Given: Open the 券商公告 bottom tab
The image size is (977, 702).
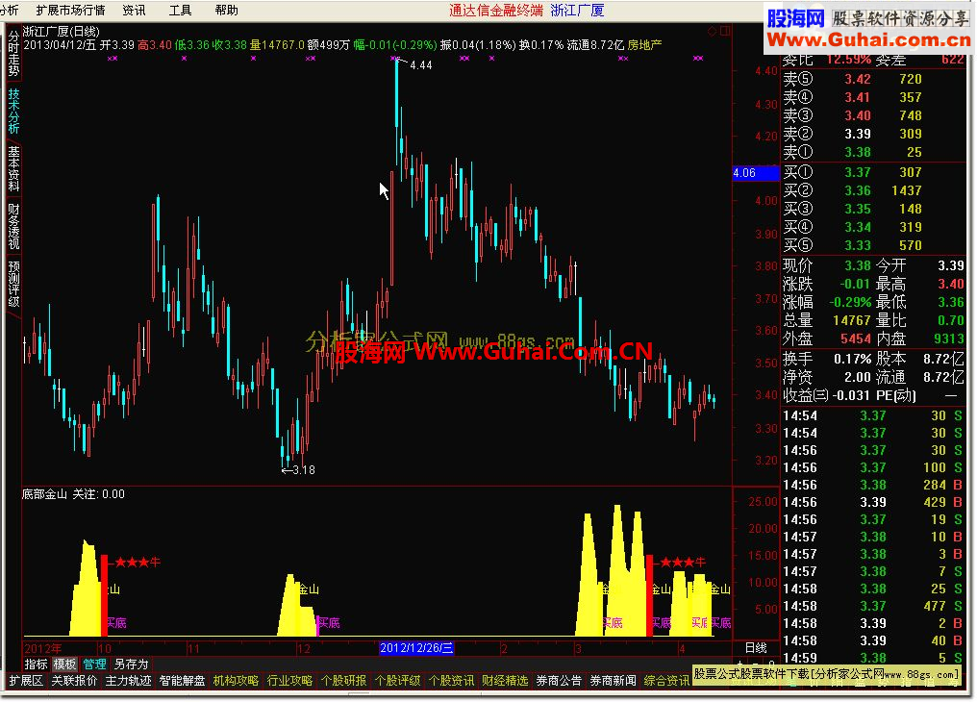Looking at the screenshot, I should coord(559,681).
